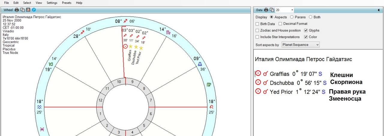384x136 pixels.
Task: Click the Placidus house system text
Action: (x=9, y=49)
